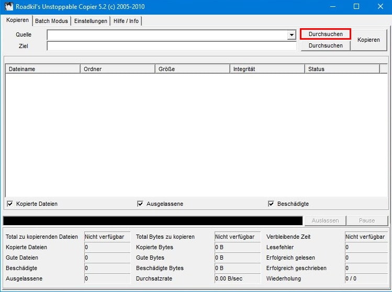Click the Beschädigte count field in statistics
Image resolution: width=392 pixels, height=292 pixels.
click(x=107, y=268)
